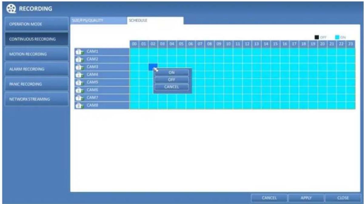The width and height of the screenshot is (364, 204).
Task: Go to Alarm Recording settings
Action: tap(37, 69)
